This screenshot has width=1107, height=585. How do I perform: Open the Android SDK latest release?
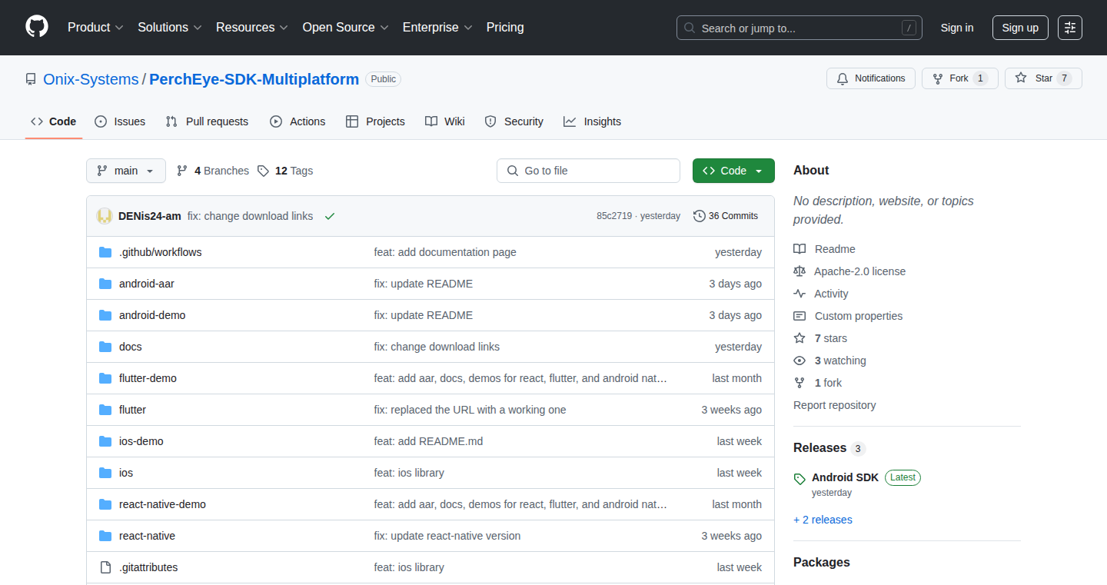pos(845,477)
